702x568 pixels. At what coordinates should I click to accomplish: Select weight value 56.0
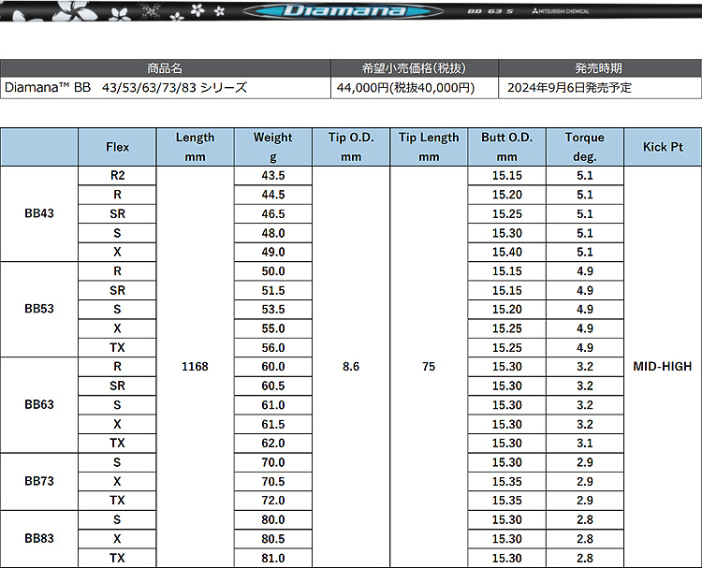pos(273,348)
